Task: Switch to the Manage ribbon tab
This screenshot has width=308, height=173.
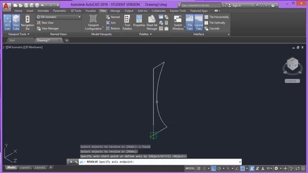Action: pyautogui.click(x=115, y=11)
